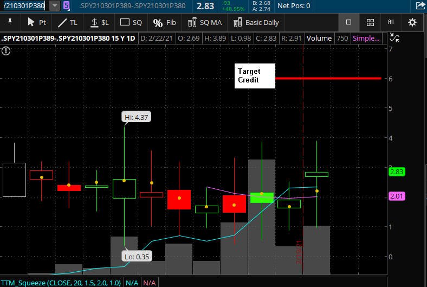Expand the Simple... study label
The width and height of the screenshot is (427, 287).
click(x=366, y=38)
